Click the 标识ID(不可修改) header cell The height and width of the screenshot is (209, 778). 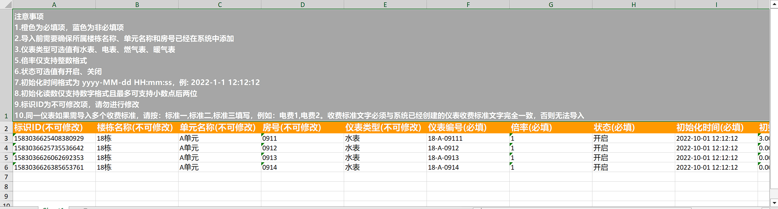tap(54, 128)
